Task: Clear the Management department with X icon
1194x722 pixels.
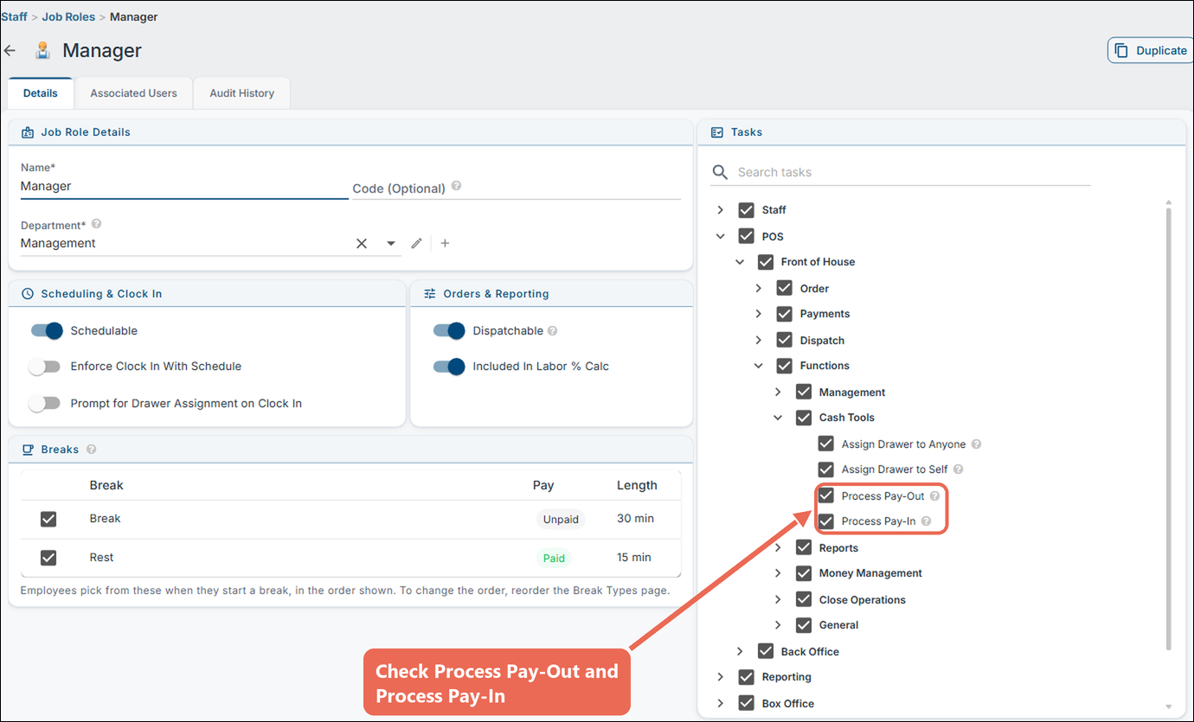Action: pyautogui.click(x=362, y=244)
